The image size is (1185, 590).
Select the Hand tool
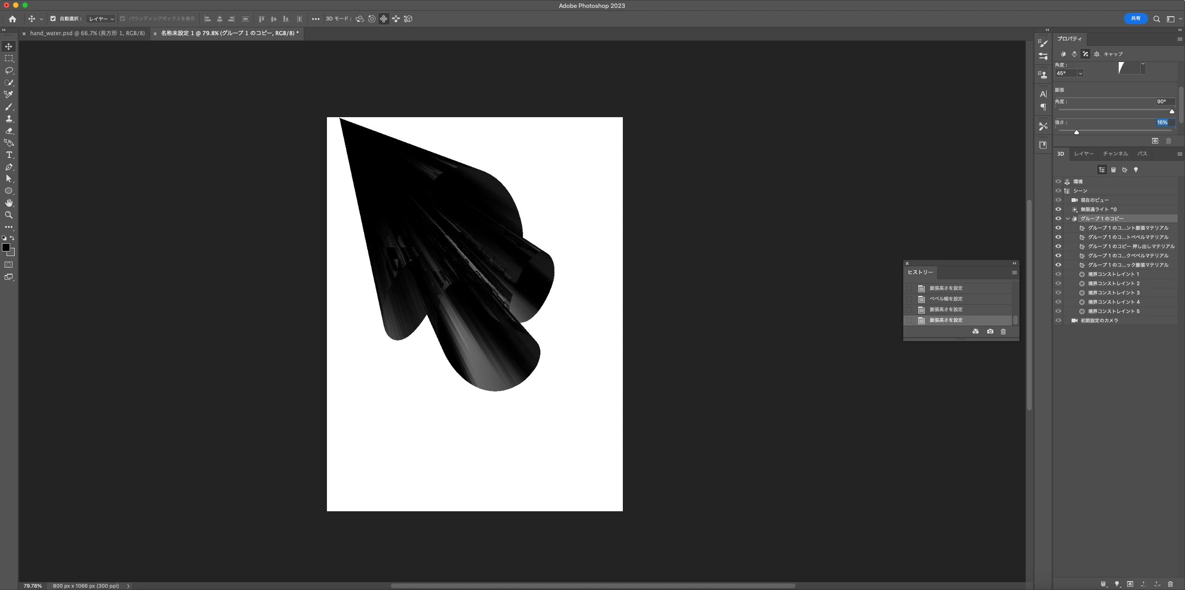tap(9, 203)
